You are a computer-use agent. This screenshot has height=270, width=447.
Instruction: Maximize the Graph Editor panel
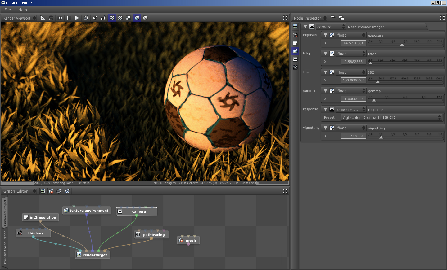pyautogui.click(x=285, y=191)
